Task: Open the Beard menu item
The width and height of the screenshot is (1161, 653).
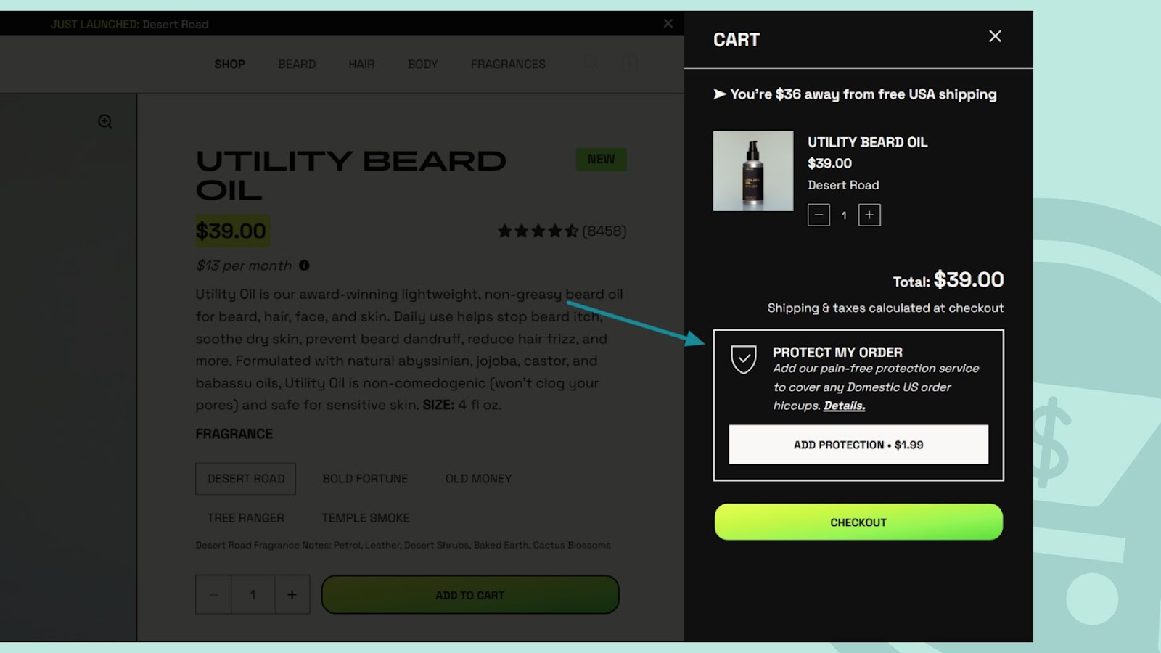Action: pos(297,65)
